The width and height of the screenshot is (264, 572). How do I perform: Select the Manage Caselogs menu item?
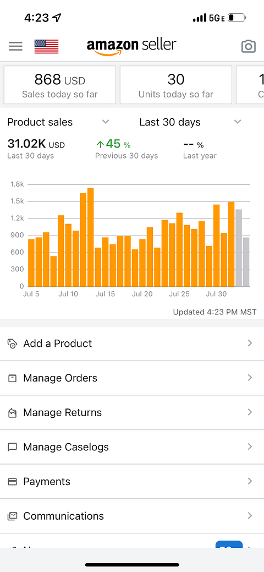(132, 447)
